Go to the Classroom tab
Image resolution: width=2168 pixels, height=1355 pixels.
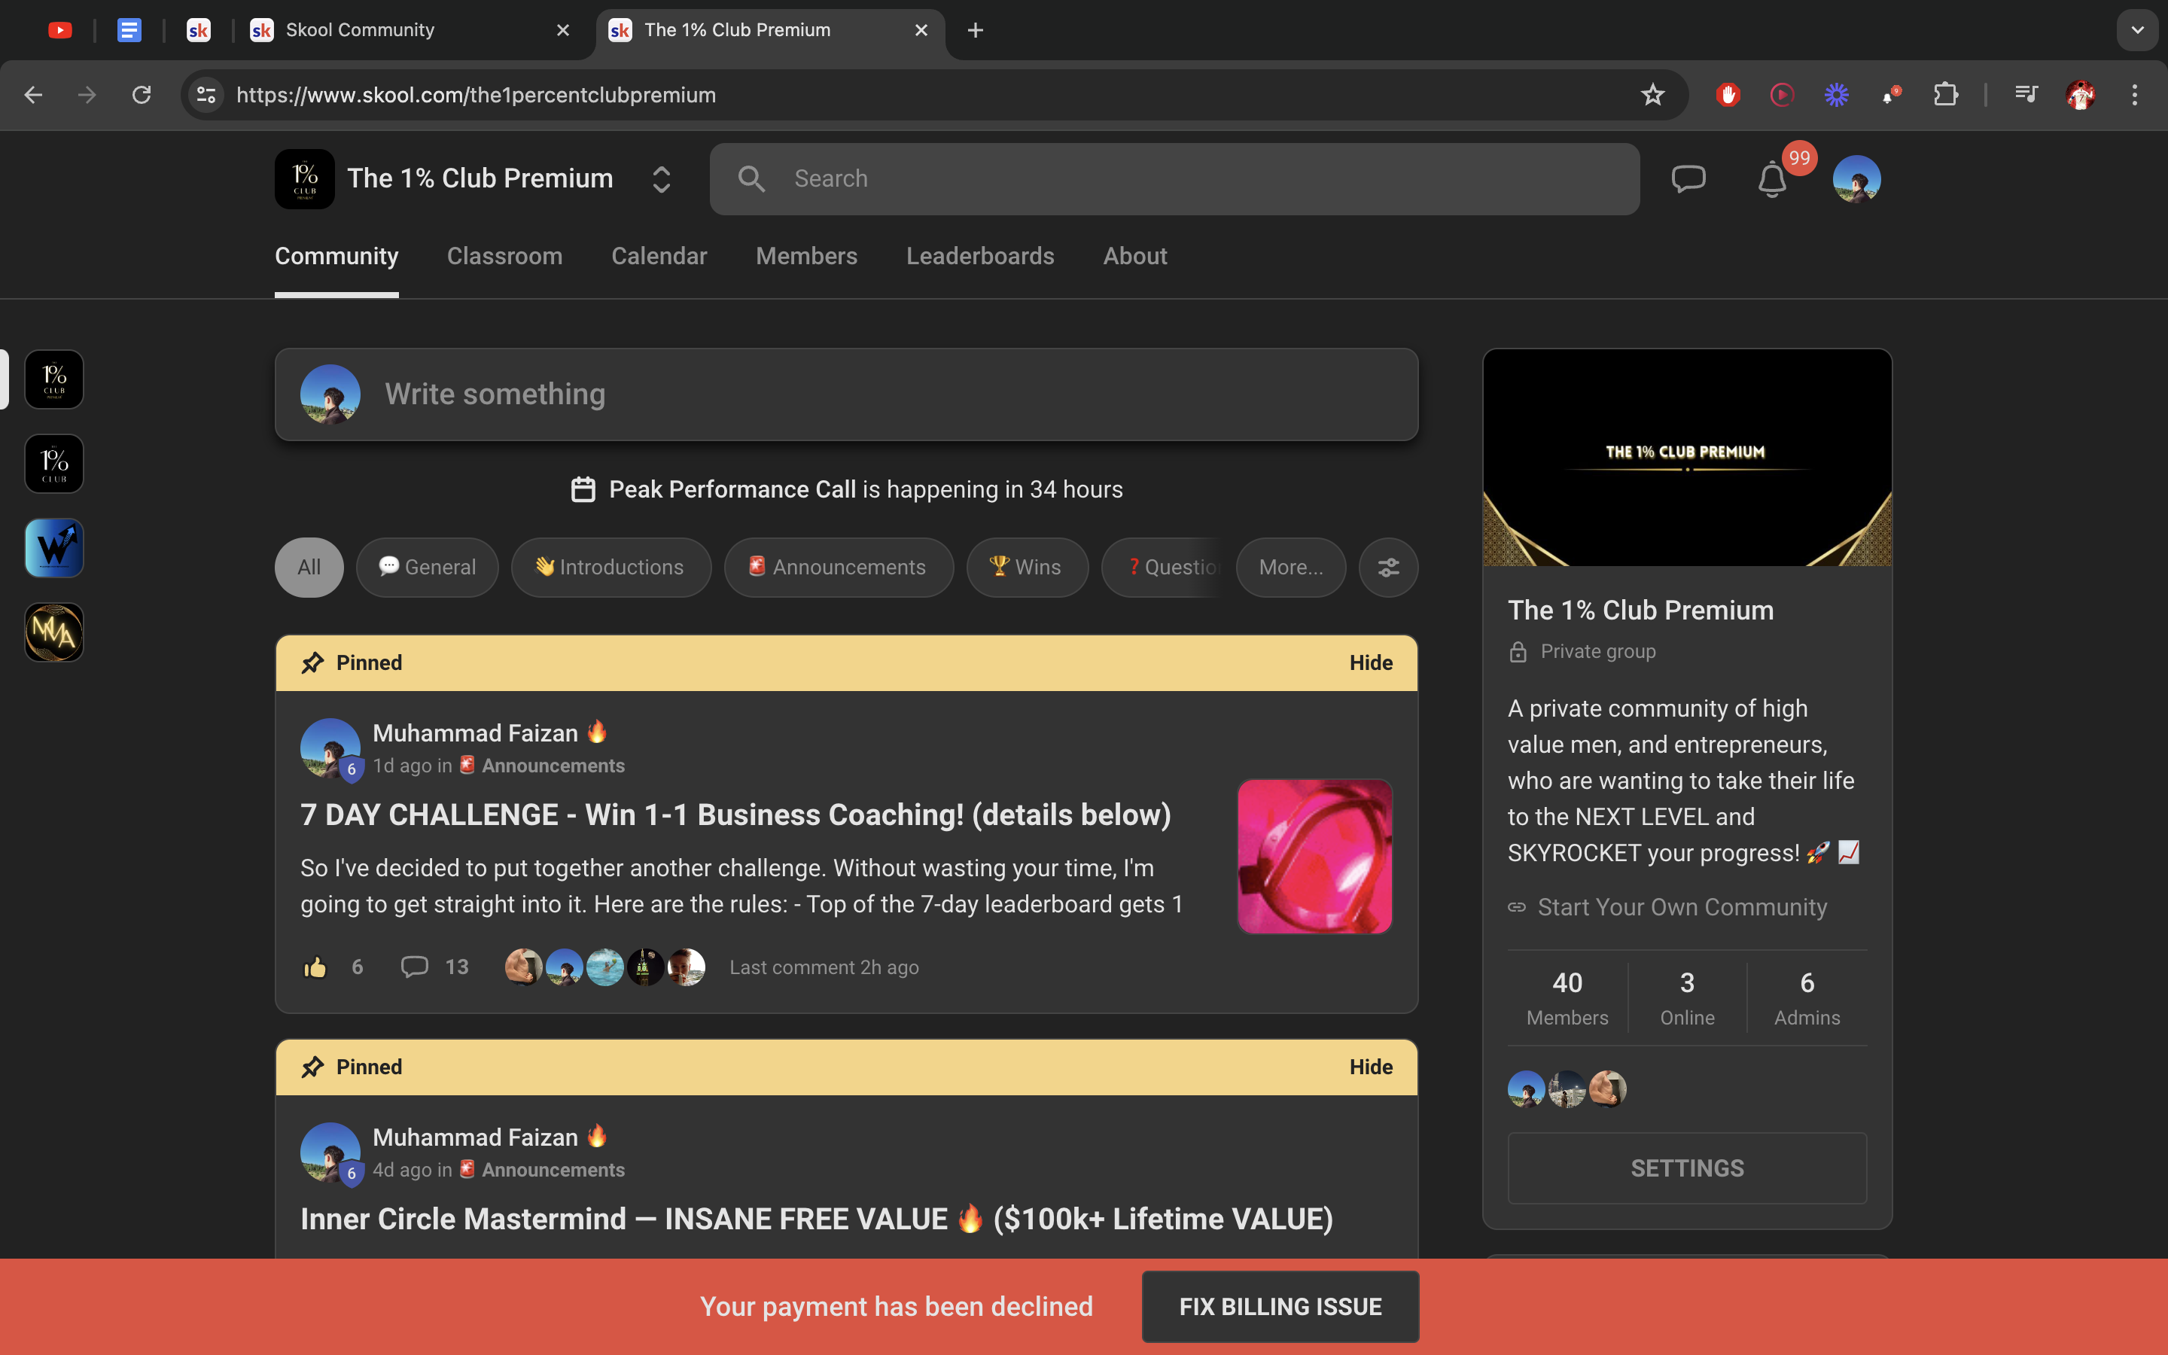tap(504, 256)
